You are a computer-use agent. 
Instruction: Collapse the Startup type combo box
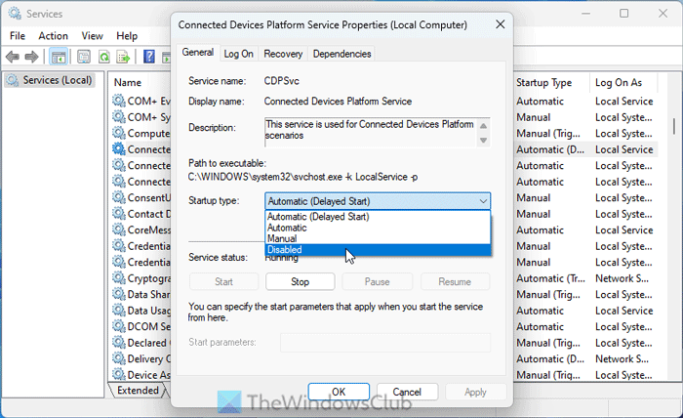378,201
